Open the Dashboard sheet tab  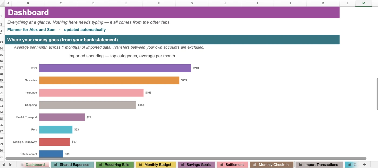coord(33,164)
